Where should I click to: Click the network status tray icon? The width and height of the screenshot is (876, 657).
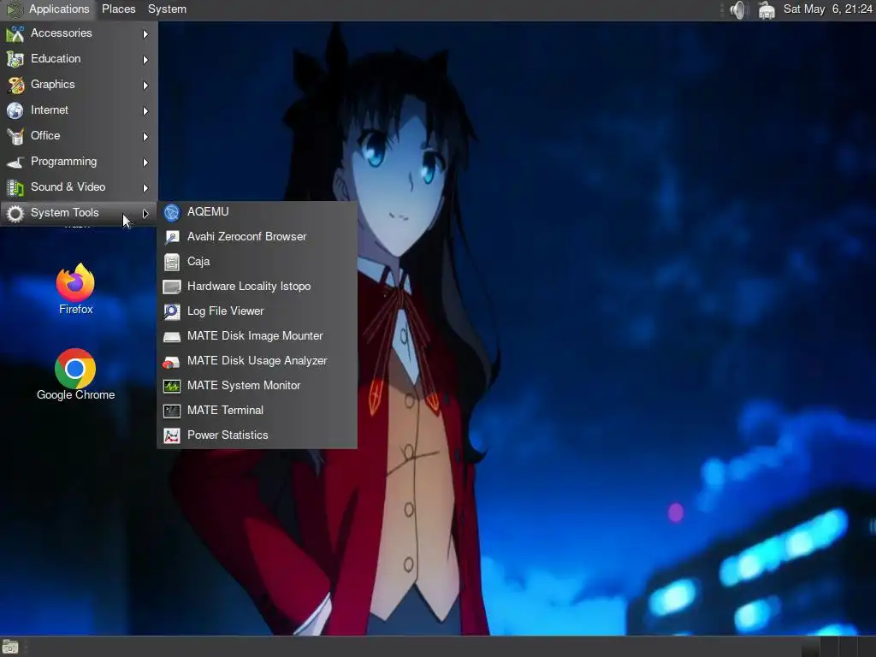tap(766, 9)
